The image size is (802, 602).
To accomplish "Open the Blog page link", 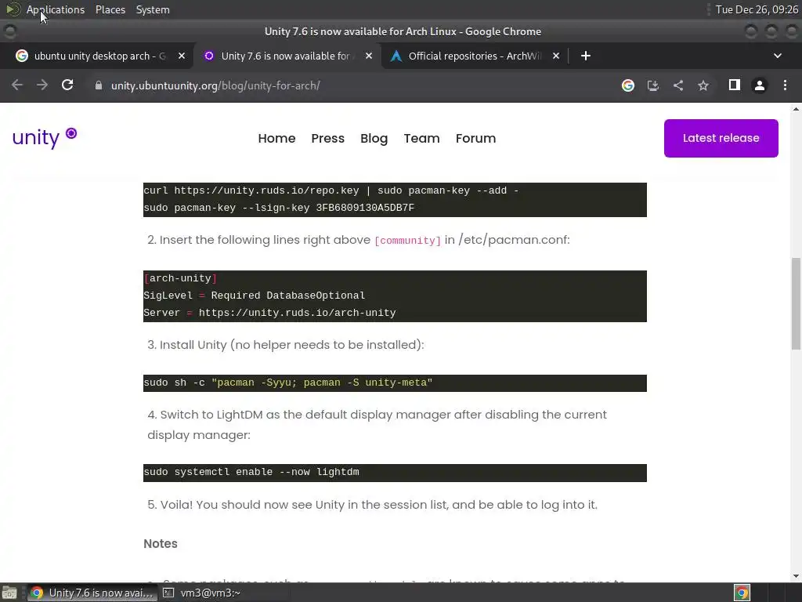I will click(x=374, y=138).
